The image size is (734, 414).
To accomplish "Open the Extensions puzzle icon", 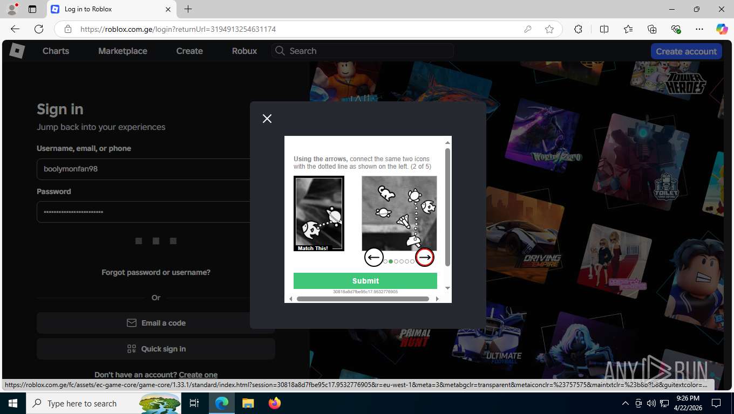I will [578, 29].
